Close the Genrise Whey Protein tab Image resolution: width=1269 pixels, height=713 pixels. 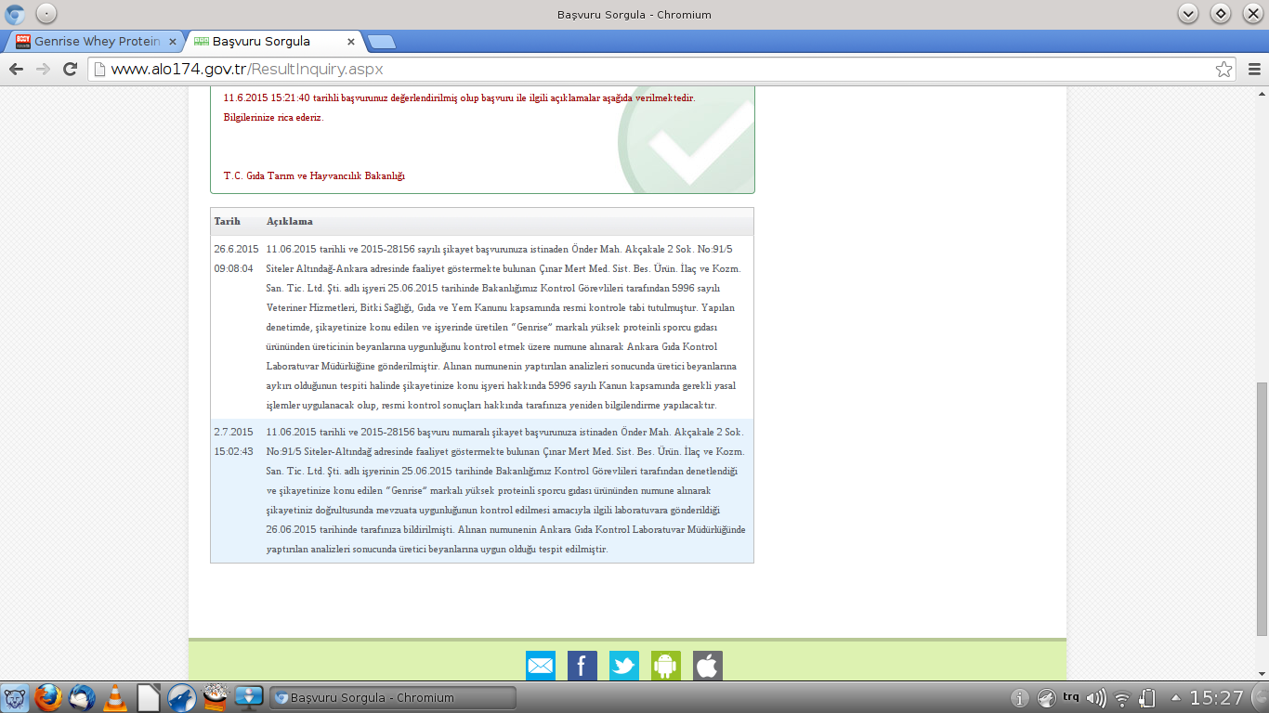point(173,42)
